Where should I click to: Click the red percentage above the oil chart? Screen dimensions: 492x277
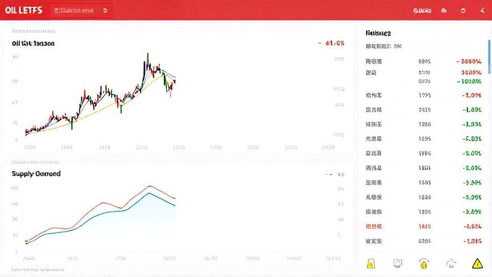332,43
